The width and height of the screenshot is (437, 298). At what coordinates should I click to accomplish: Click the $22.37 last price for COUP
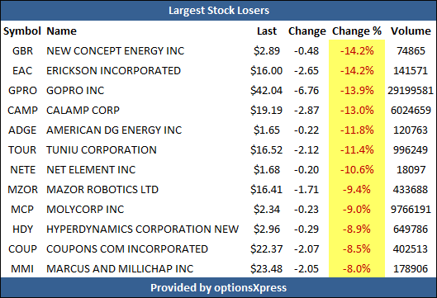pos(267,248)
